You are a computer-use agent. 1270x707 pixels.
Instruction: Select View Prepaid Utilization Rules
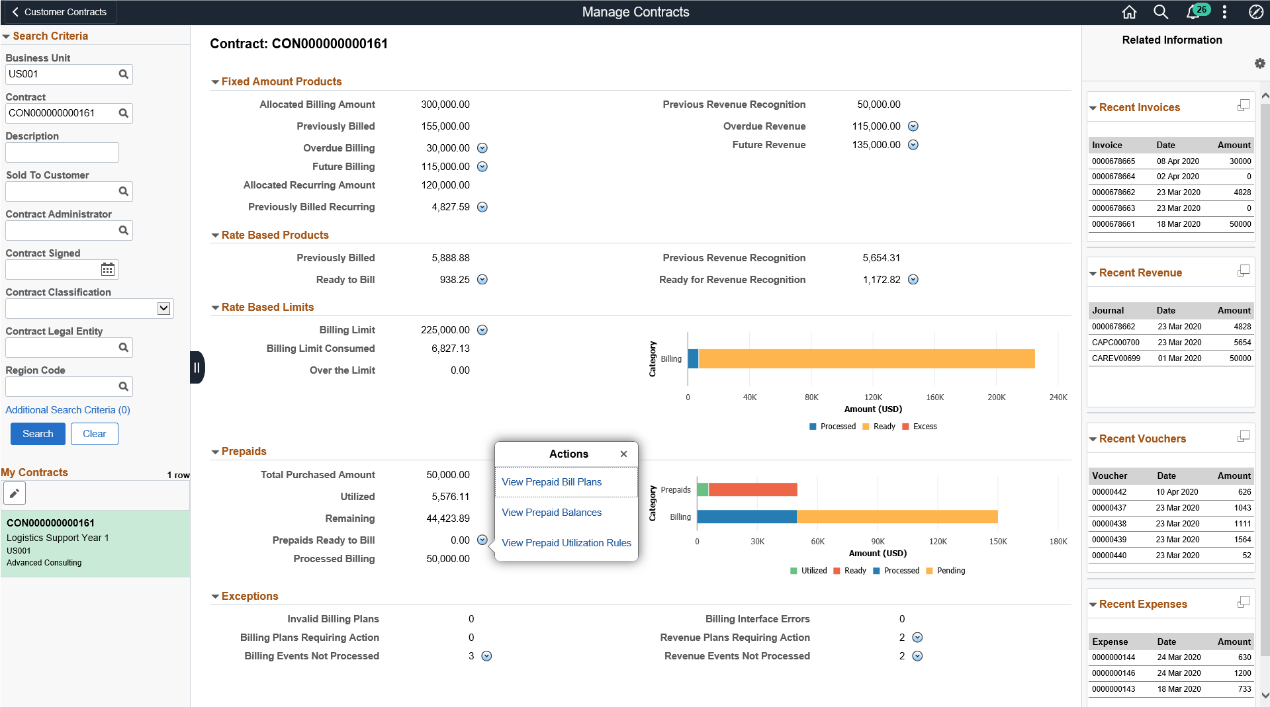click(x=566, y=542)
